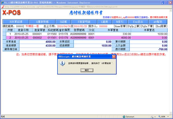Click the Internet zone globe icon

(124, 117)
